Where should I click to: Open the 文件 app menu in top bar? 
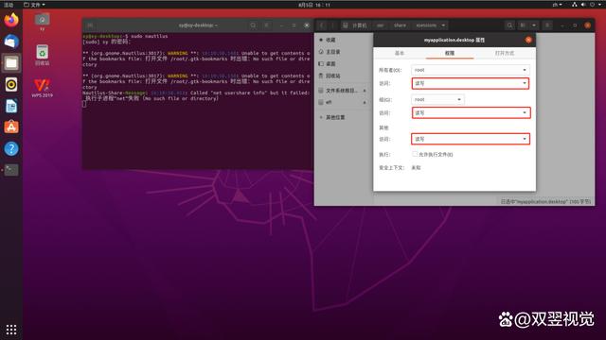[x=34, y=5]
